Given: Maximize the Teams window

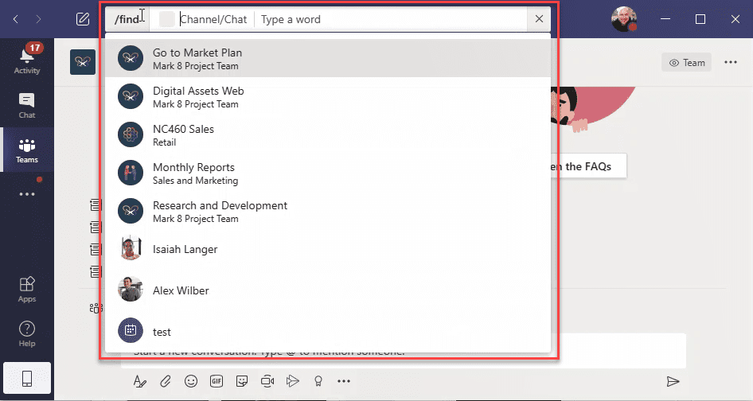Looking at the screenshot, I should point(700,19).
